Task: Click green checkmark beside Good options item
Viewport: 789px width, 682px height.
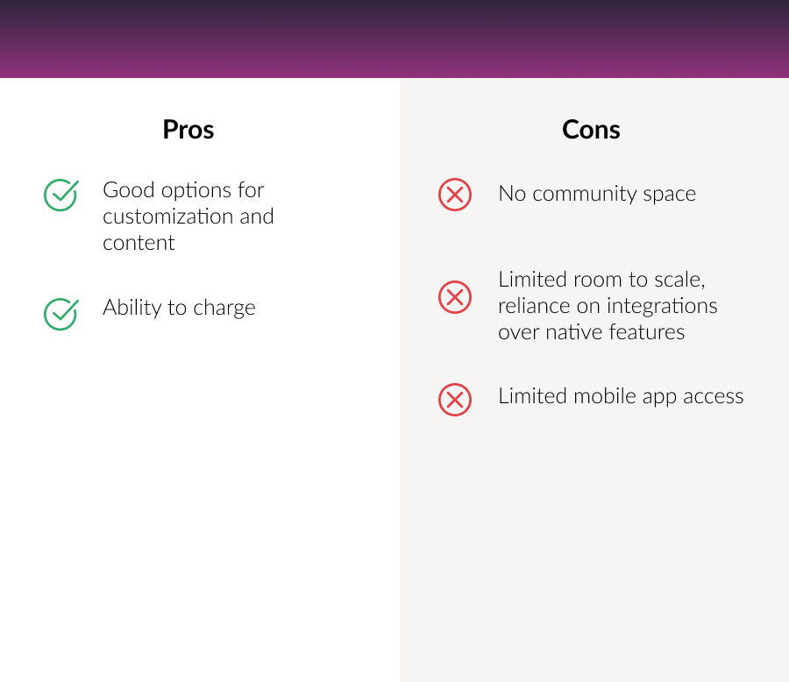Action: pyautogui.click(x=60, y=195)
